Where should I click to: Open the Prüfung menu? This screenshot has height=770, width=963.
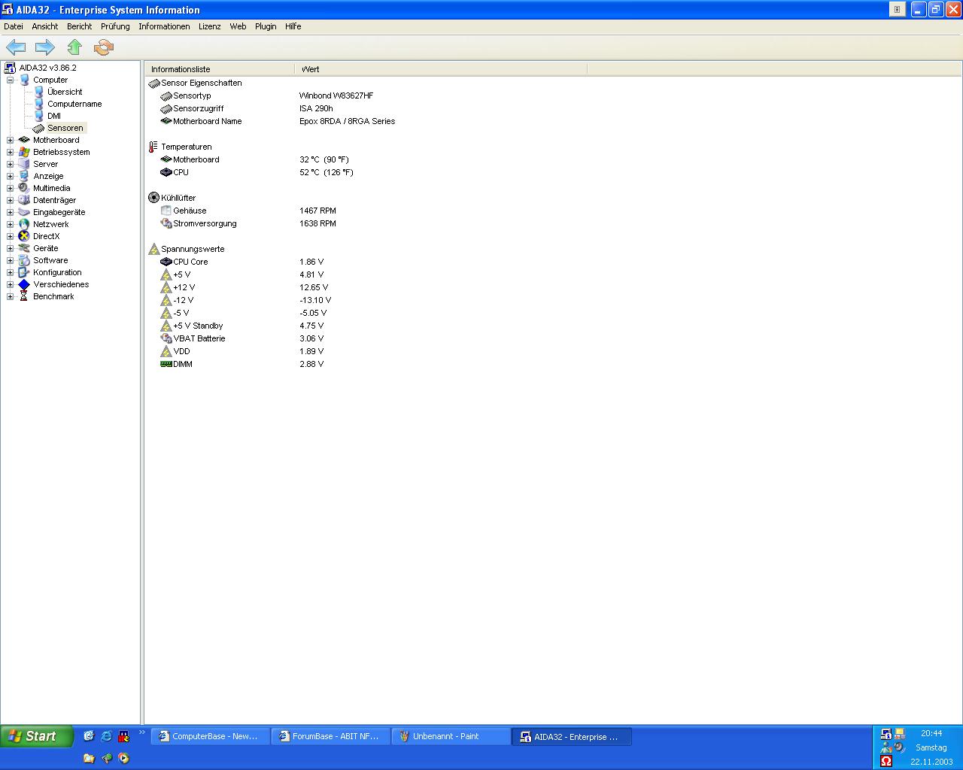click(115, 26)
